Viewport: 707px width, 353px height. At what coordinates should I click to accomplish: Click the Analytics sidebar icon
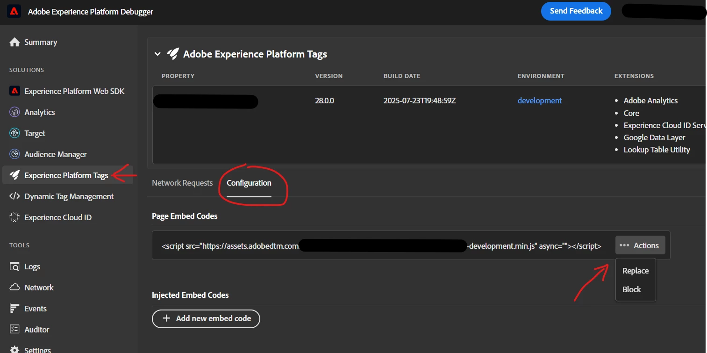pos(14,112)
